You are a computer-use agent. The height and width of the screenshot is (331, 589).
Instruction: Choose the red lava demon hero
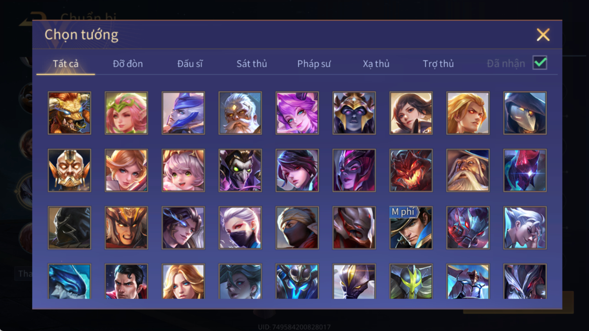click(x=411, y=171)
